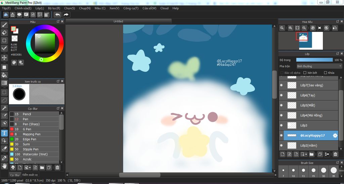Expand add-layer dropdown arrow

pos(306,155)
